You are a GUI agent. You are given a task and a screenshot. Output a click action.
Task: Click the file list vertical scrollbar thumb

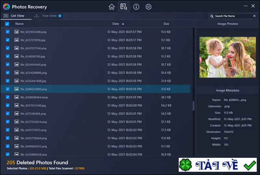coord(193,106)
